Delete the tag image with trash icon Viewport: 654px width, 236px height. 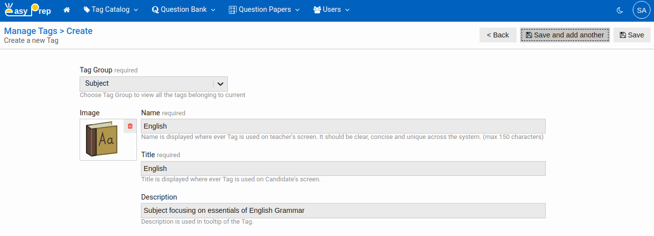130,126
